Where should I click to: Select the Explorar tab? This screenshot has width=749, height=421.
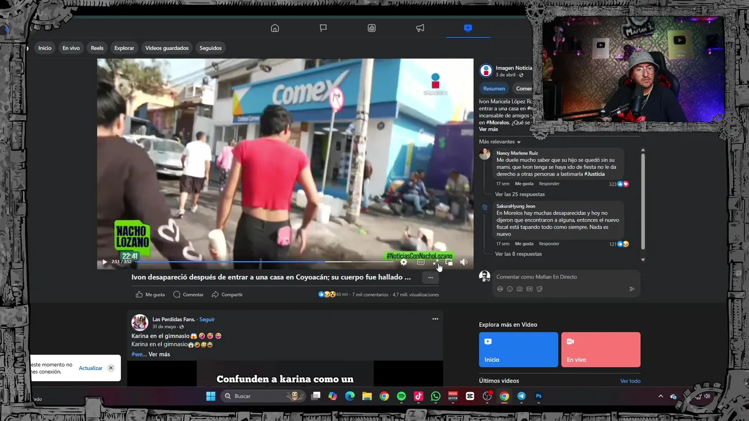click(124, 48)
